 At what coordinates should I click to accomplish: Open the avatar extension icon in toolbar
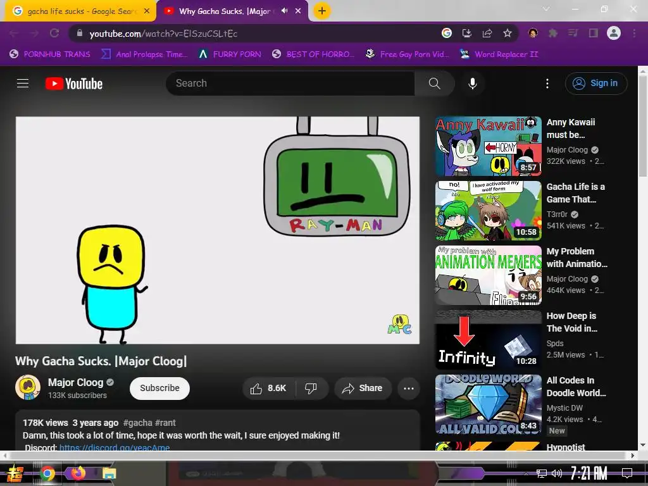[533, 33]
